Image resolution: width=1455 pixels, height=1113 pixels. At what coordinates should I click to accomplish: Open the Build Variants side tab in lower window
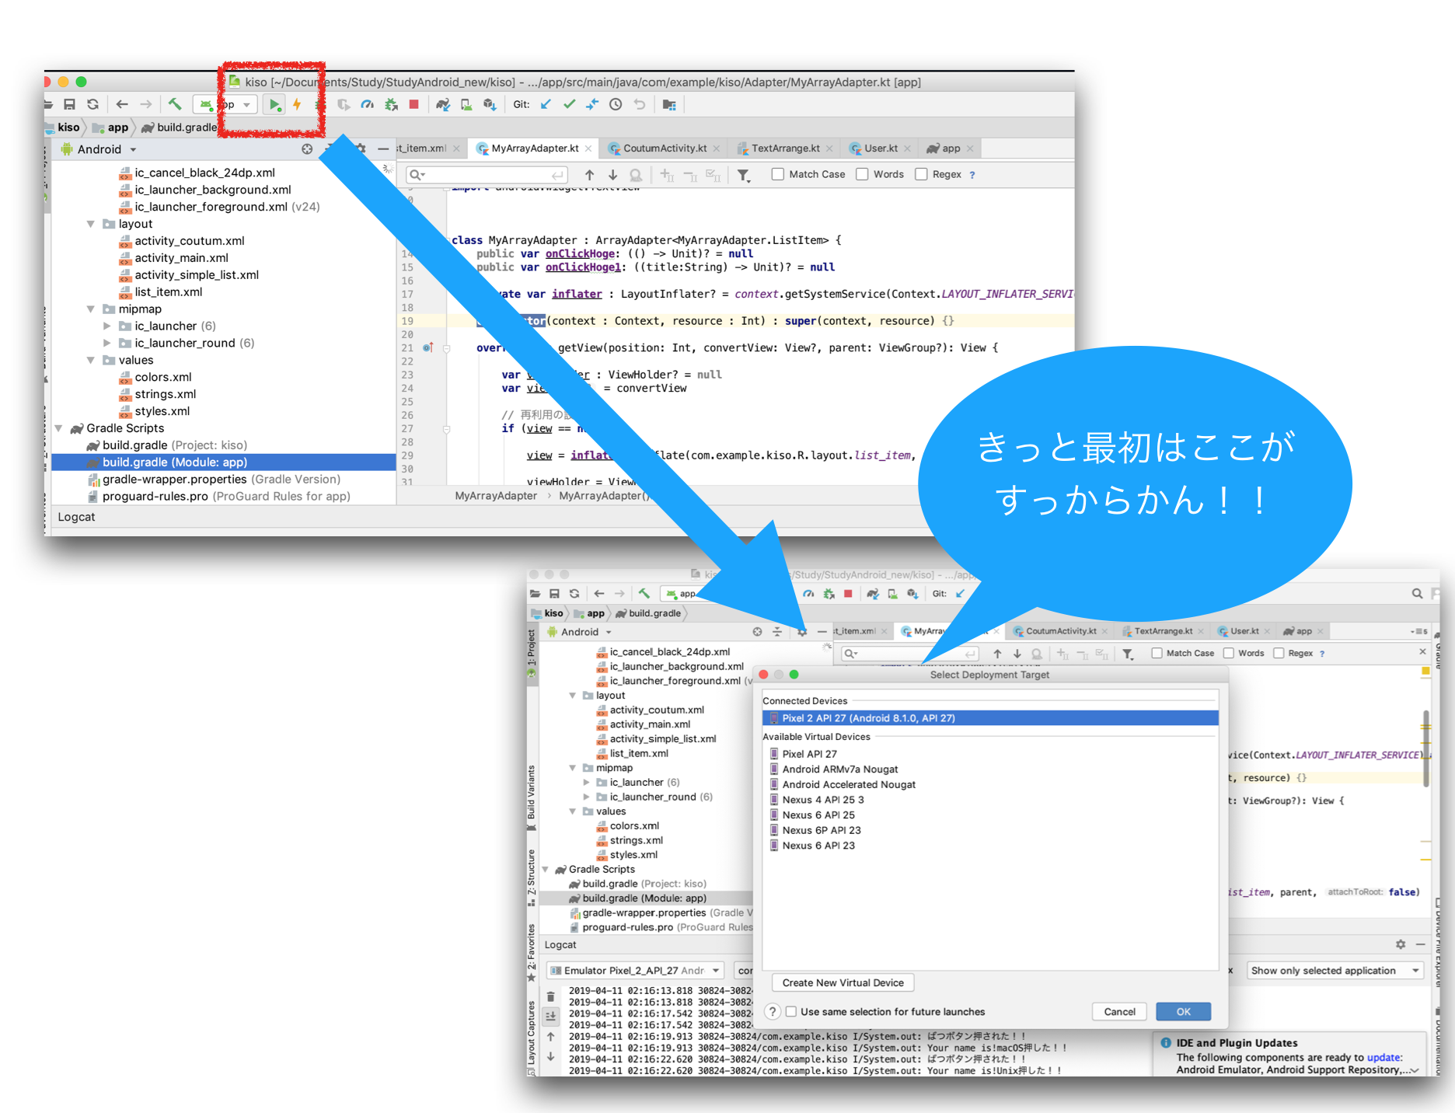coord(532,797)
